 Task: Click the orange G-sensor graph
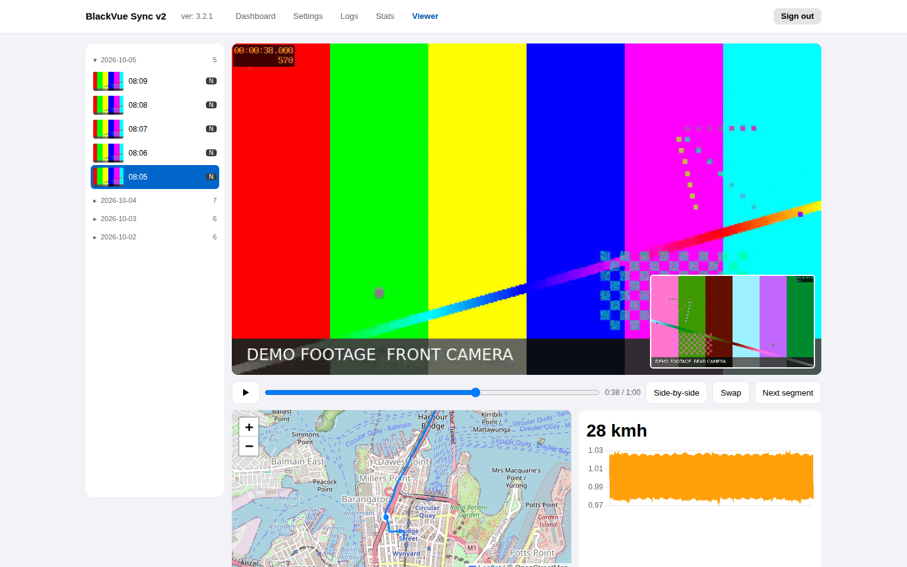click(x=711, y=478)
